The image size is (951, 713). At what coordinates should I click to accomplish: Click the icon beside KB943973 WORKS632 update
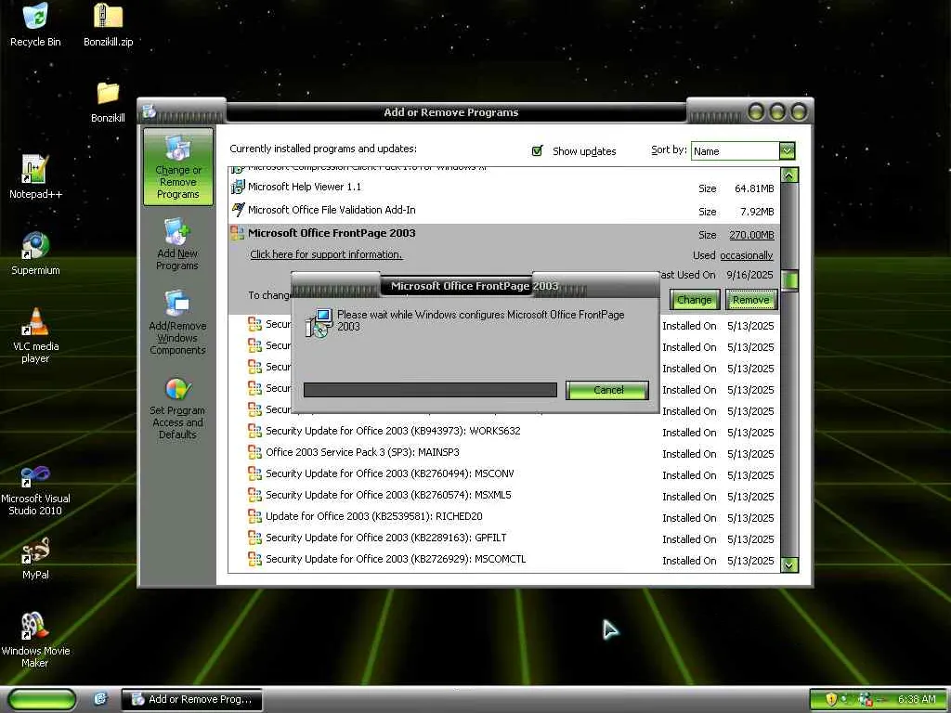[254, 431]
